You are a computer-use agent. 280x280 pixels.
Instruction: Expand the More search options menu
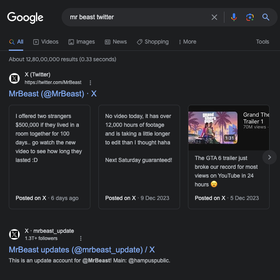click(x=188, y=42)
